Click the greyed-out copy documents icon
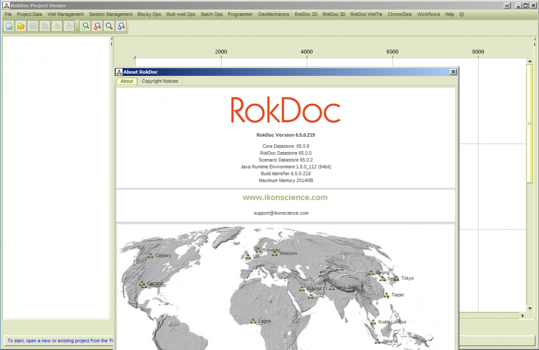Image resolution: width=539 pixels, height=350 pixels. (45, 26)
